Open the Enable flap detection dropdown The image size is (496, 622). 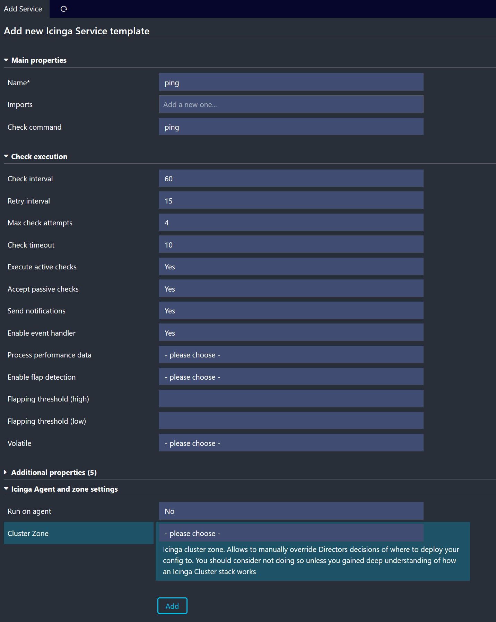point(291,377)
